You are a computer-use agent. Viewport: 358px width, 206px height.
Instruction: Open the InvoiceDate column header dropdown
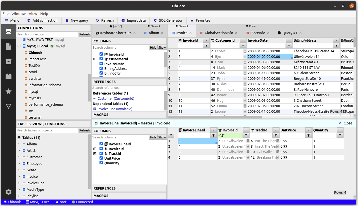pos(289,40)
